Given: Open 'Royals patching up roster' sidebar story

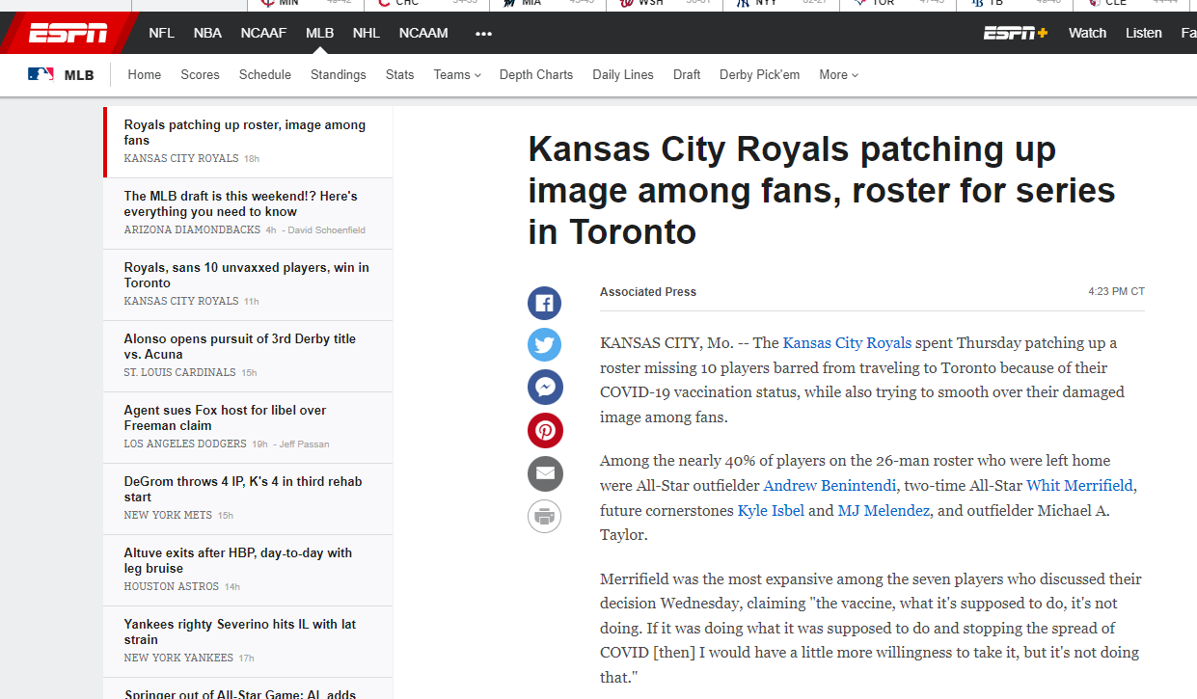Looking at the screenshot, I should [x=245, y=133].
